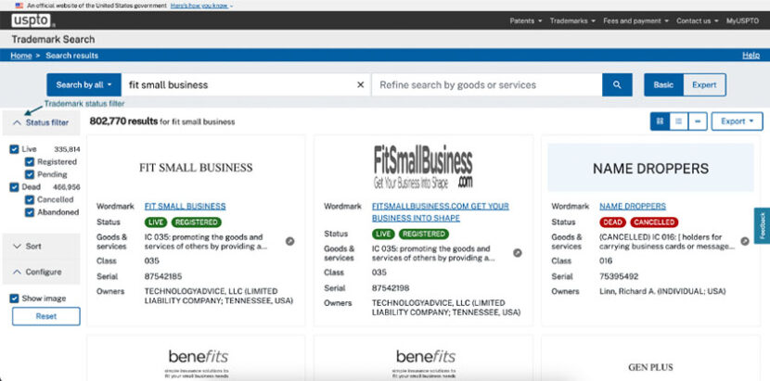Viewport: 770px width, 381px height.
Task: Open goods details arrow for FITSMALLBUSINESS.COM card
Action: pos(518,253)
